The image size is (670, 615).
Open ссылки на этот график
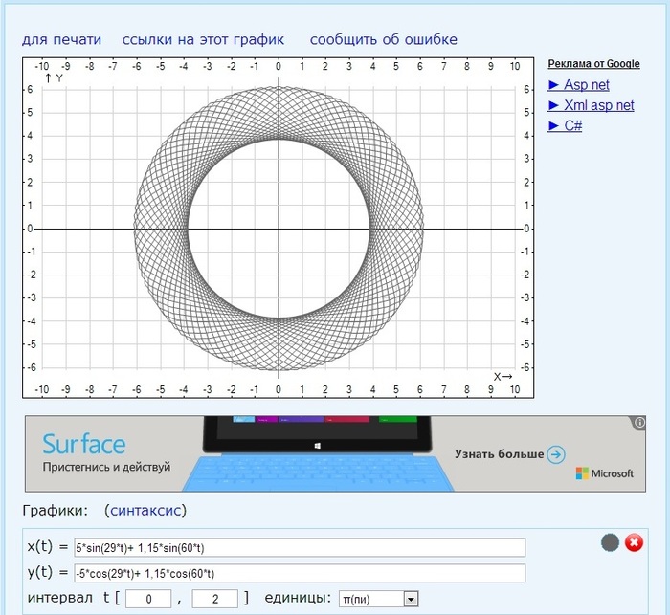(x=204, y=40)
